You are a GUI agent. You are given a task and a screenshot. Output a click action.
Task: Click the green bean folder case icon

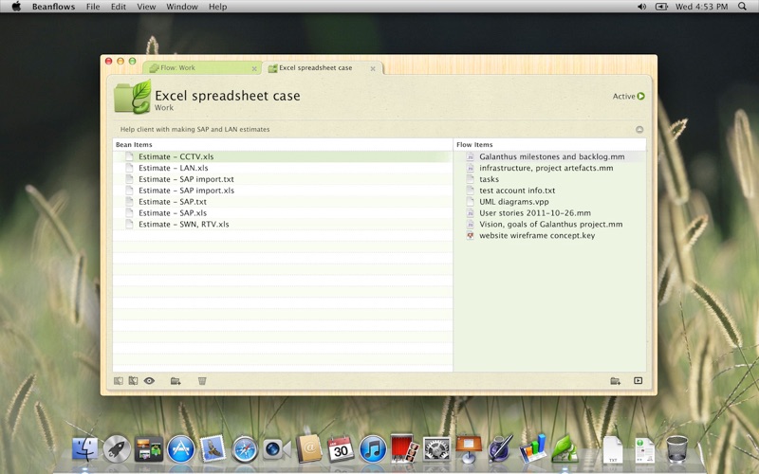(133, 98)
